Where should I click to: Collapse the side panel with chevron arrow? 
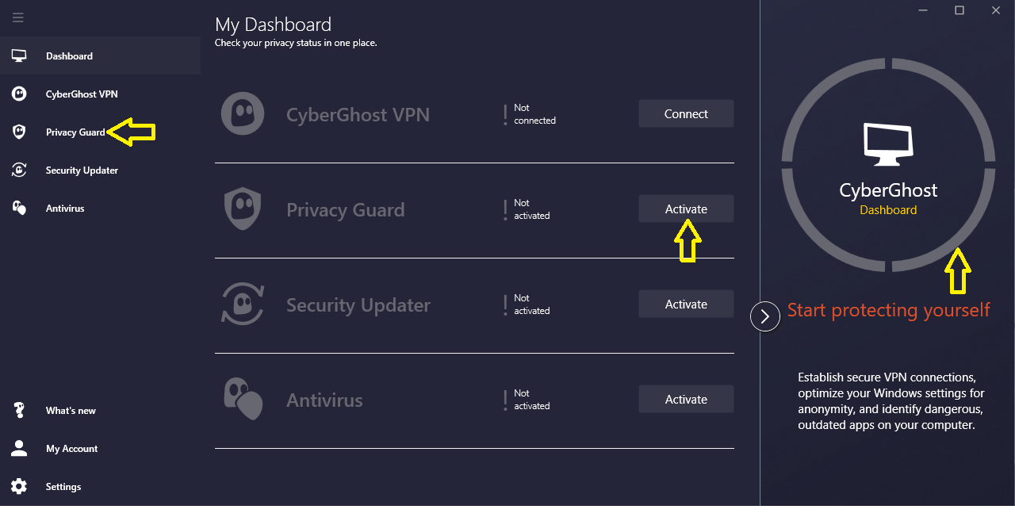[765, 316]
